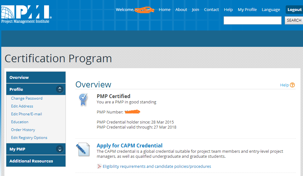
Task: Open the Home nav link
Action: [164, 10]
